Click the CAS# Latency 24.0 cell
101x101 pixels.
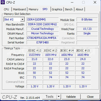(x=83, y=59)
